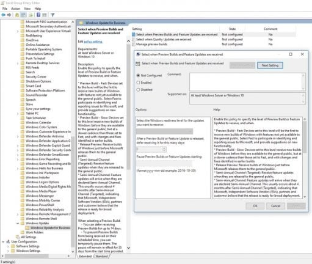Click the Forward arrow toolbar icon
The width and height of the screenshot is (312, 264).
click(9, 15)
